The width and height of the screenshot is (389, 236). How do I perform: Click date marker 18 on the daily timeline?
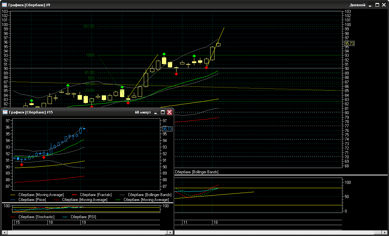[215, 222]
